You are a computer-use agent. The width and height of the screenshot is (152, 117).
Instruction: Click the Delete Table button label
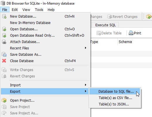(111, 33)
